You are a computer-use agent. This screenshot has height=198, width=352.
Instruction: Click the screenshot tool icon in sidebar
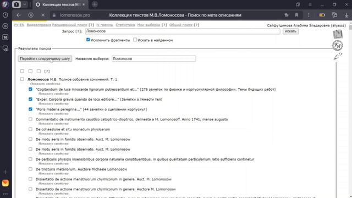coord(5,48)
